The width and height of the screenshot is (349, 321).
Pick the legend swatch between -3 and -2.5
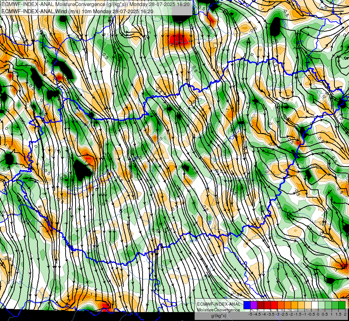281,305
